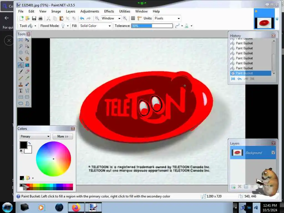Open the Effects menu
The width and height of the screenshot is (284, 213).
tap(109, 11)
